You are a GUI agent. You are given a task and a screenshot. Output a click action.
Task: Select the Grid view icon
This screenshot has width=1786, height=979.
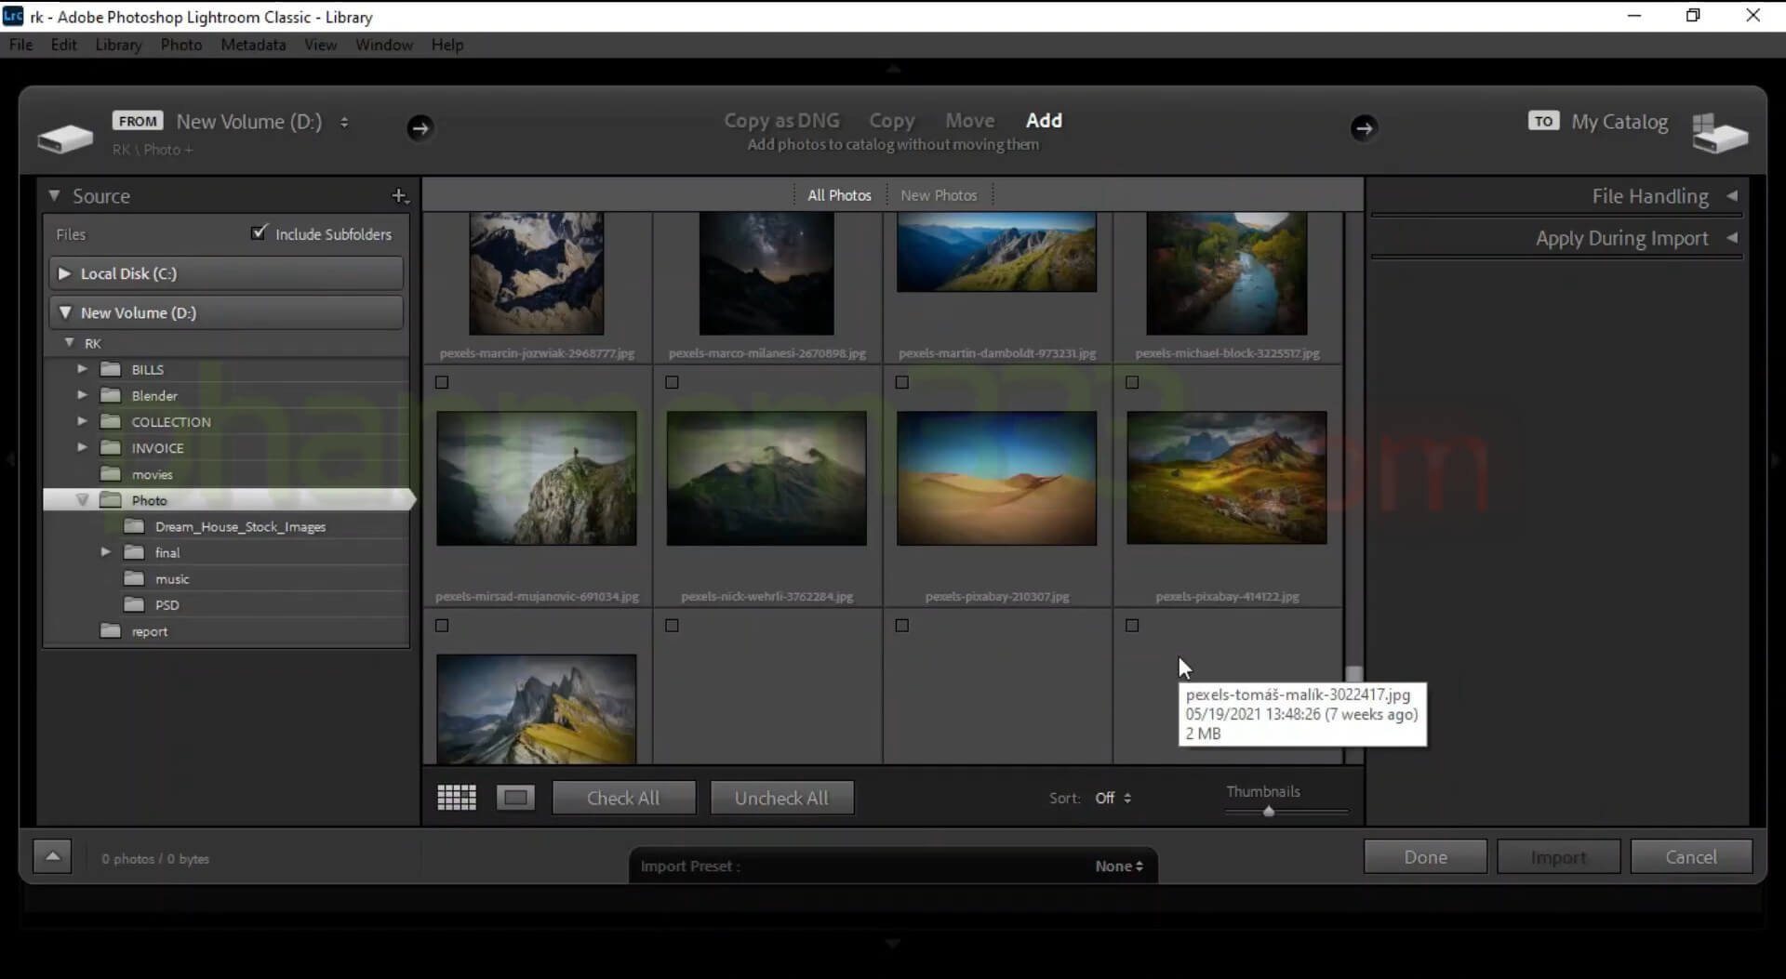coord(455,797)
